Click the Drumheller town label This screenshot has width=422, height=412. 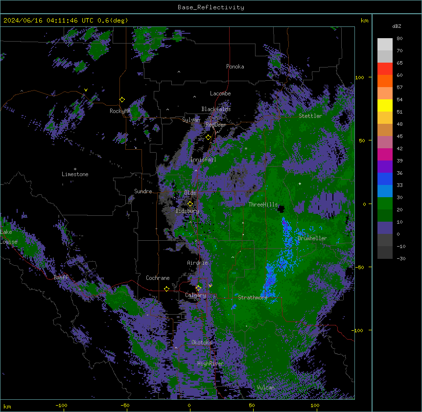pos(312,238)
